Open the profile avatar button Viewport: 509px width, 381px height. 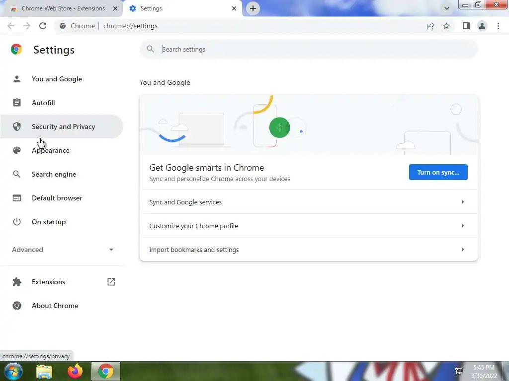pos(482,26)
